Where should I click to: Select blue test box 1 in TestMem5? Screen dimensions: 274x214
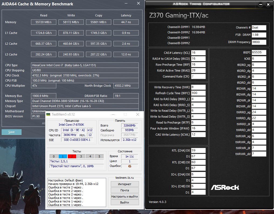(x=63, y=156)
